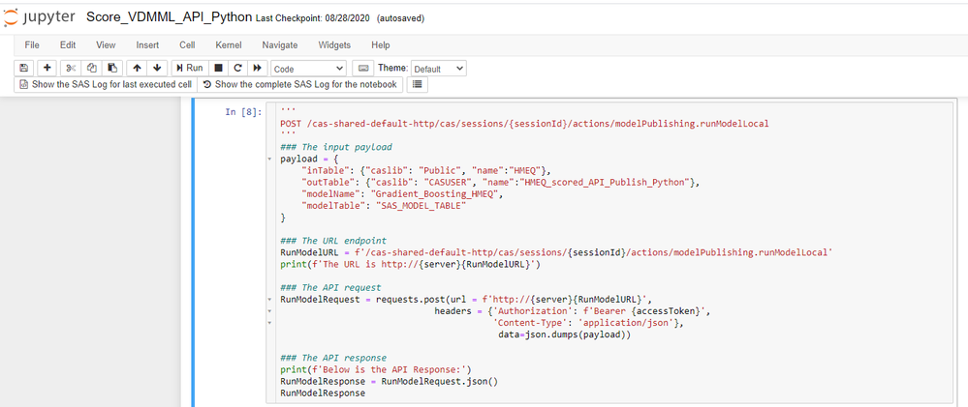
Task: Move selected cell up
Action: (137, 69)
